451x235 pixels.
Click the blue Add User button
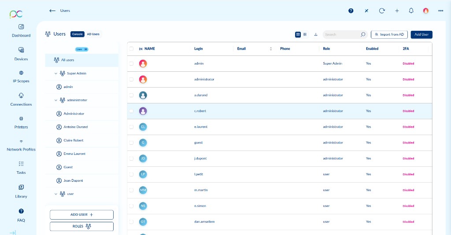[421, 34]
